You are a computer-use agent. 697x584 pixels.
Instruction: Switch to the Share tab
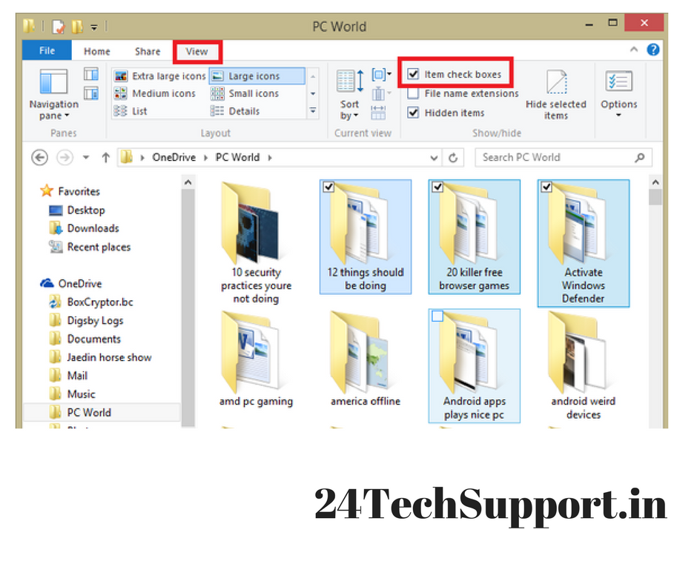click(148, 52)
